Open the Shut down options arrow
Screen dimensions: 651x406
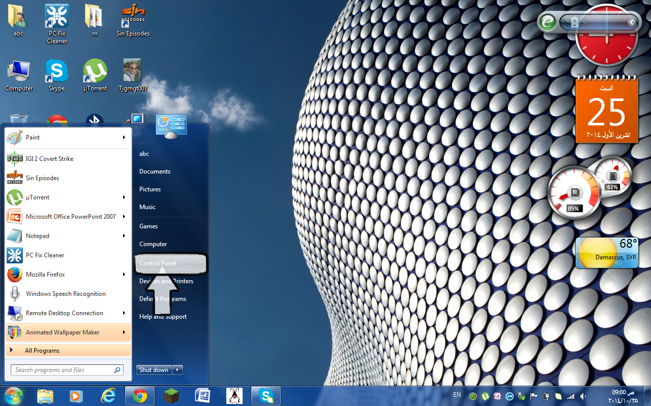(x=178, y=370)
